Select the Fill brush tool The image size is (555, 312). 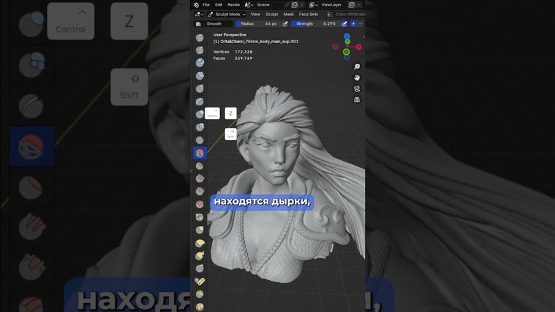click(x=200, y=178)
